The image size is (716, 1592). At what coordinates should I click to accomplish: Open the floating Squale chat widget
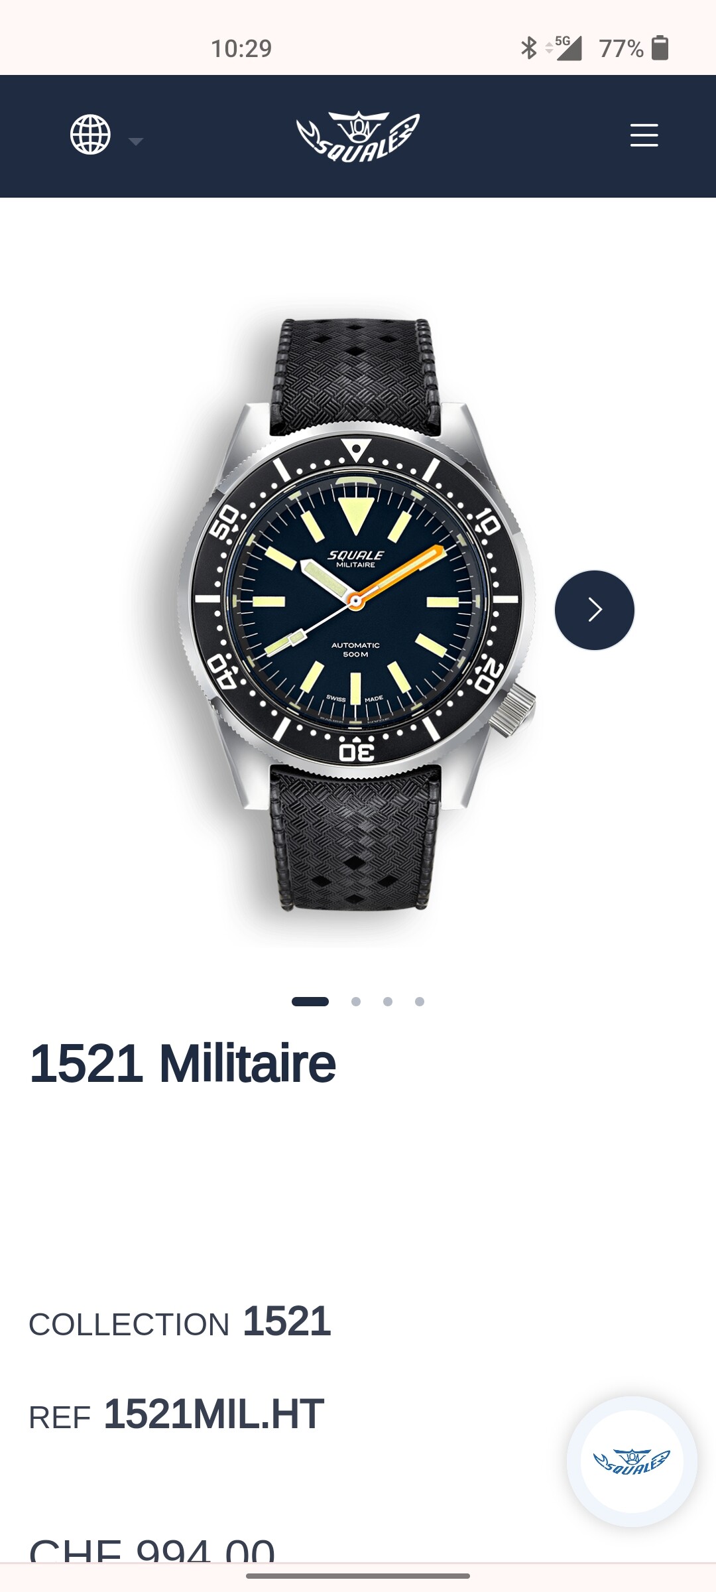coord(632,1461)
